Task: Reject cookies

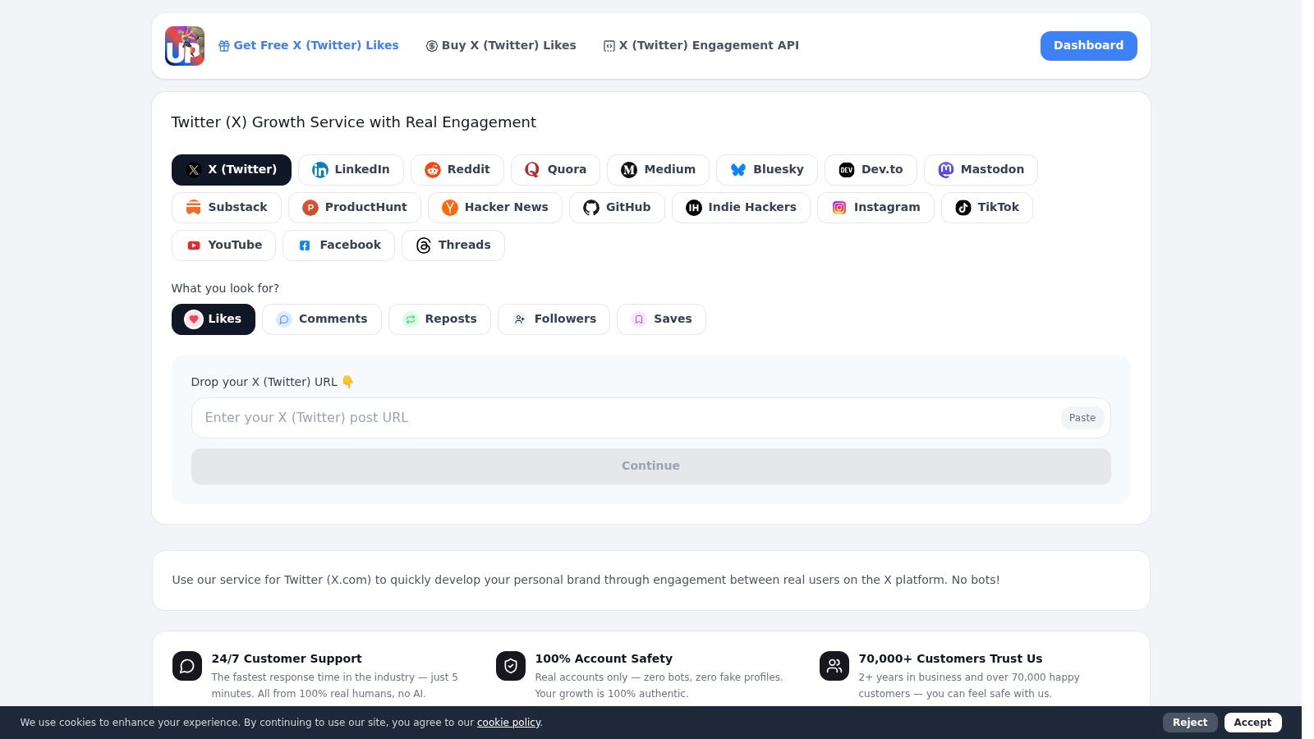Action: point(1190,723)
